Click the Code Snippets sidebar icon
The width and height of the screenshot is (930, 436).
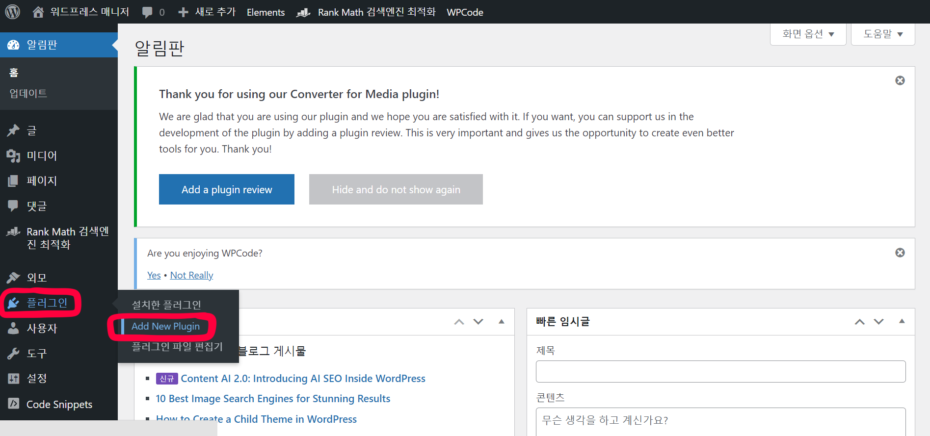pyautogui.click(x=13, y=404)
